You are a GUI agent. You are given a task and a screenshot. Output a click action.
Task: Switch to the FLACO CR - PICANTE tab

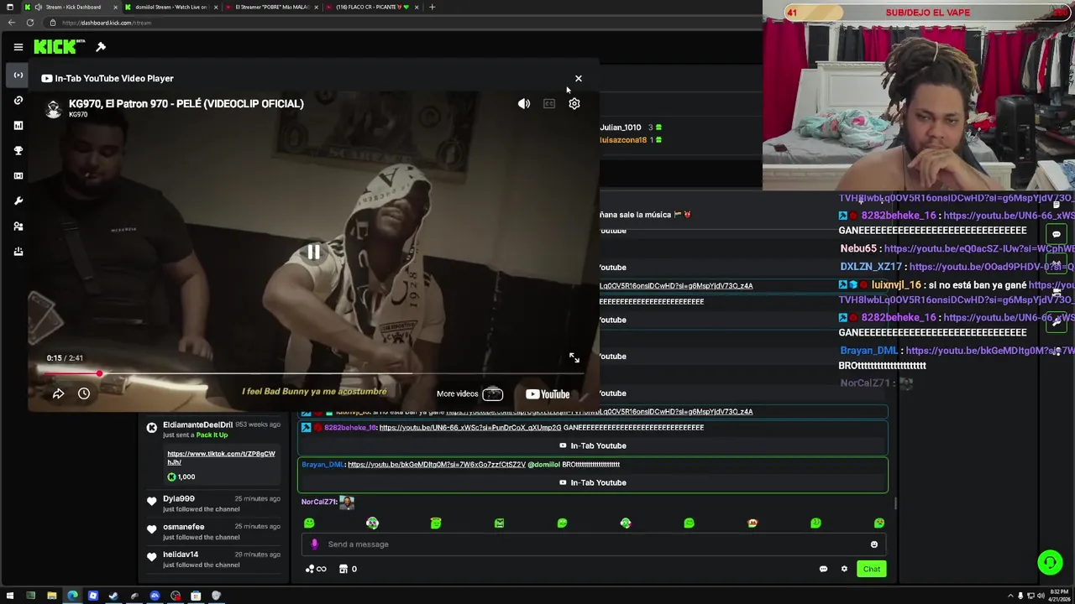(x=371, y=7)
